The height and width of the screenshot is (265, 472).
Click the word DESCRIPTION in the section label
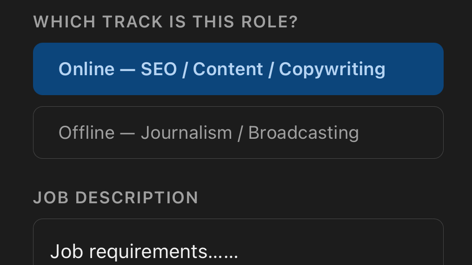(137, 198)
